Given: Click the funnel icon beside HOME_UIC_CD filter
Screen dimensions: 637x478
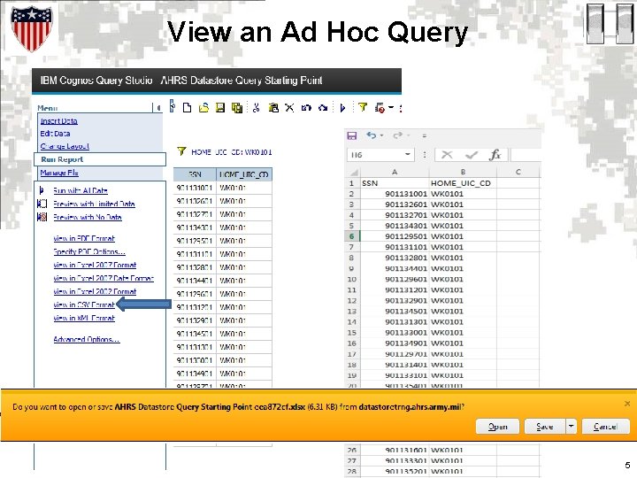Looking at the screenshot, I should pos(181,151).
